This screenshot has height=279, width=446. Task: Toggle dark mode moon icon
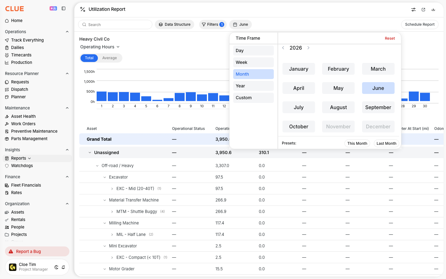[56, 267]
